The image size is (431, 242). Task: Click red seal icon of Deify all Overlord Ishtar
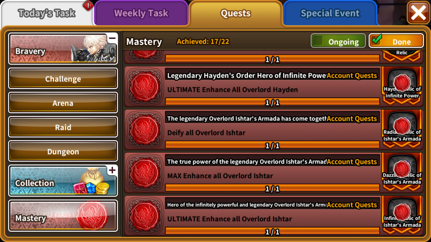click(145, 130)
